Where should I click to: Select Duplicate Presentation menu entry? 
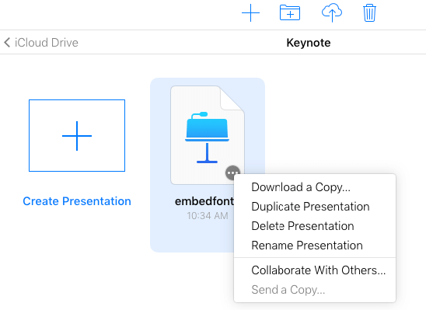pos(310,207)
